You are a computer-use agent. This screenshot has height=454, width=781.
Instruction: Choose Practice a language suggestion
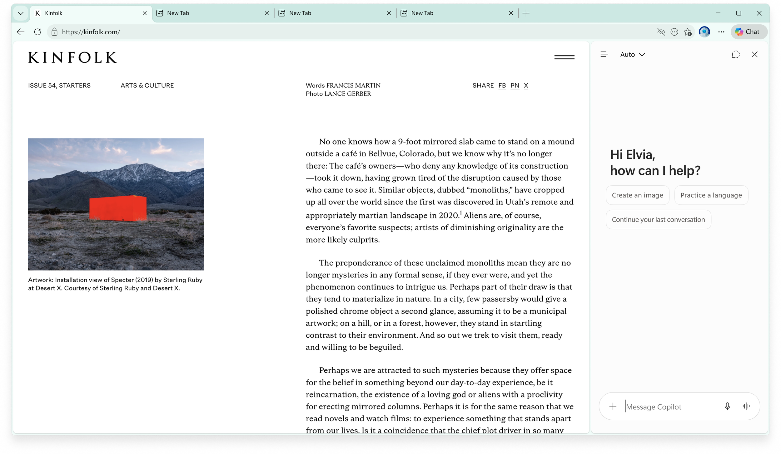coord(711,195)
